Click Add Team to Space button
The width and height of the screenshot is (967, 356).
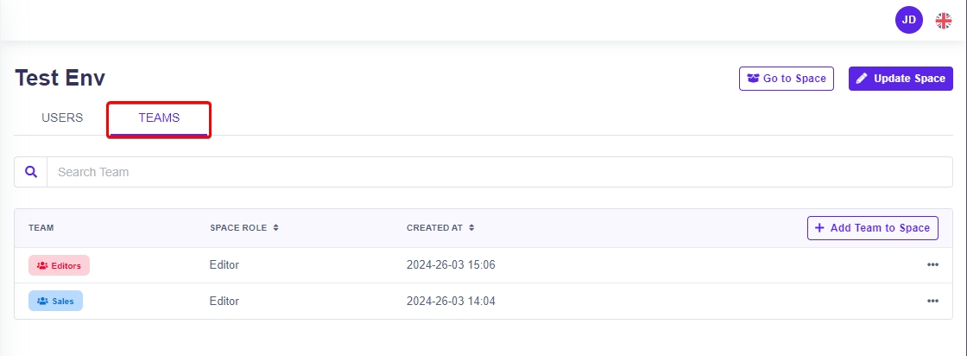pos(872,228)
